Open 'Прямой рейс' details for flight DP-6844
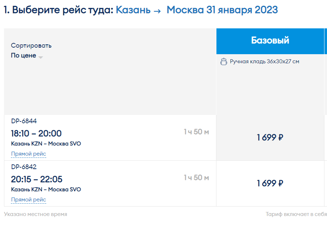Screen dimensions: 327x228 (29, 154)
